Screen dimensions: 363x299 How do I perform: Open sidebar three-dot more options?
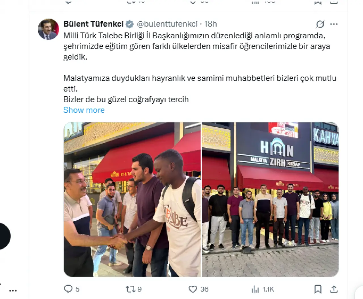tap(13, 290)
